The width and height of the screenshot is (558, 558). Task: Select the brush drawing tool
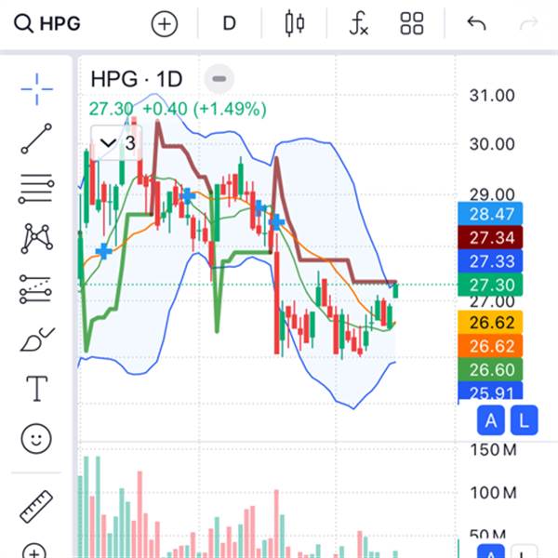click(x=37, y=339)
